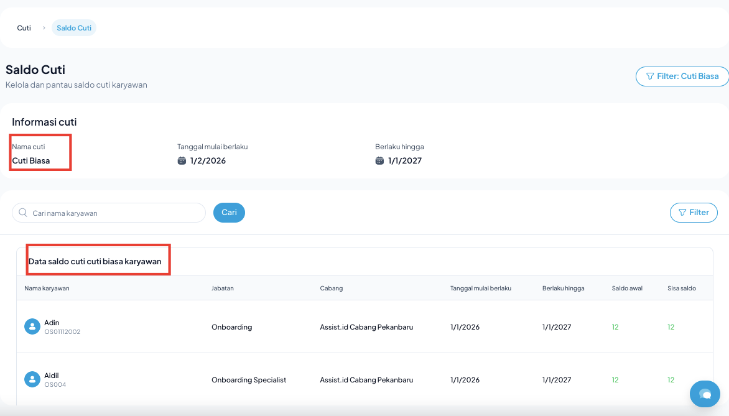The width and height of the screenshot is (729, 416).
Task: Select Aidil's Onboarding Specialist row
Action: pyautogui.click(x=249, y=380)
